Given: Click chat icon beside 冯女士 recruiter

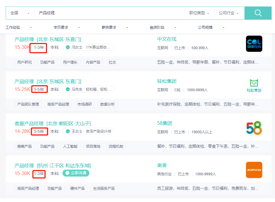Looking at the screenshot, I should point(68,47).
